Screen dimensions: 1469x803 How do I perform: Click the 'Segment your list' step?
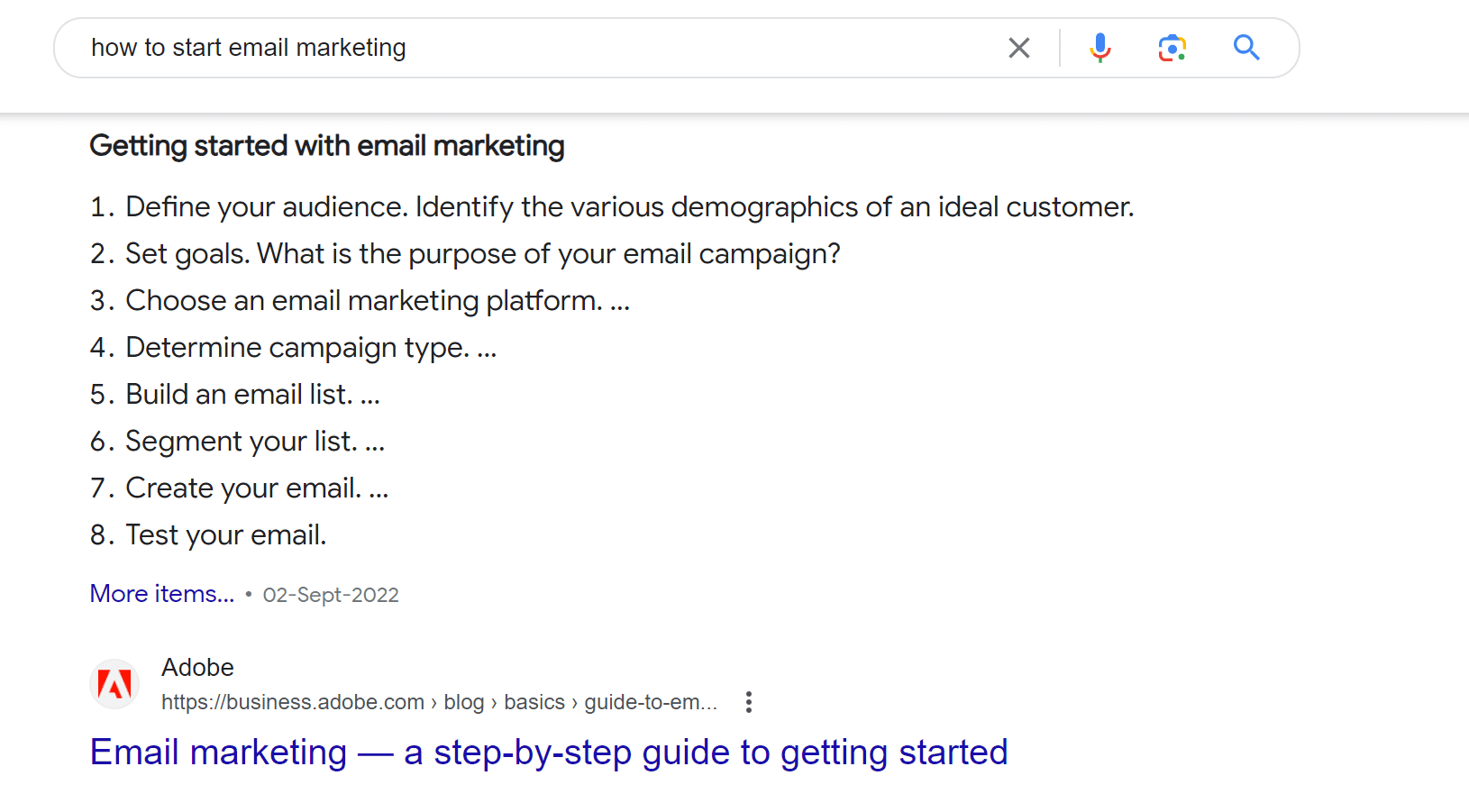[x=254, y=442]
